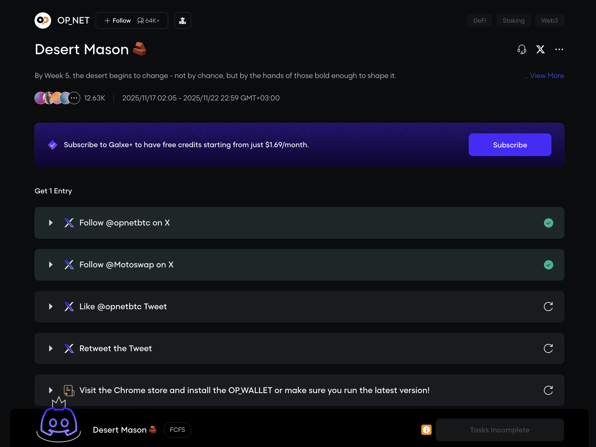Select the DeFi tag
Screen dimensions: 596x447
point(479,21)
